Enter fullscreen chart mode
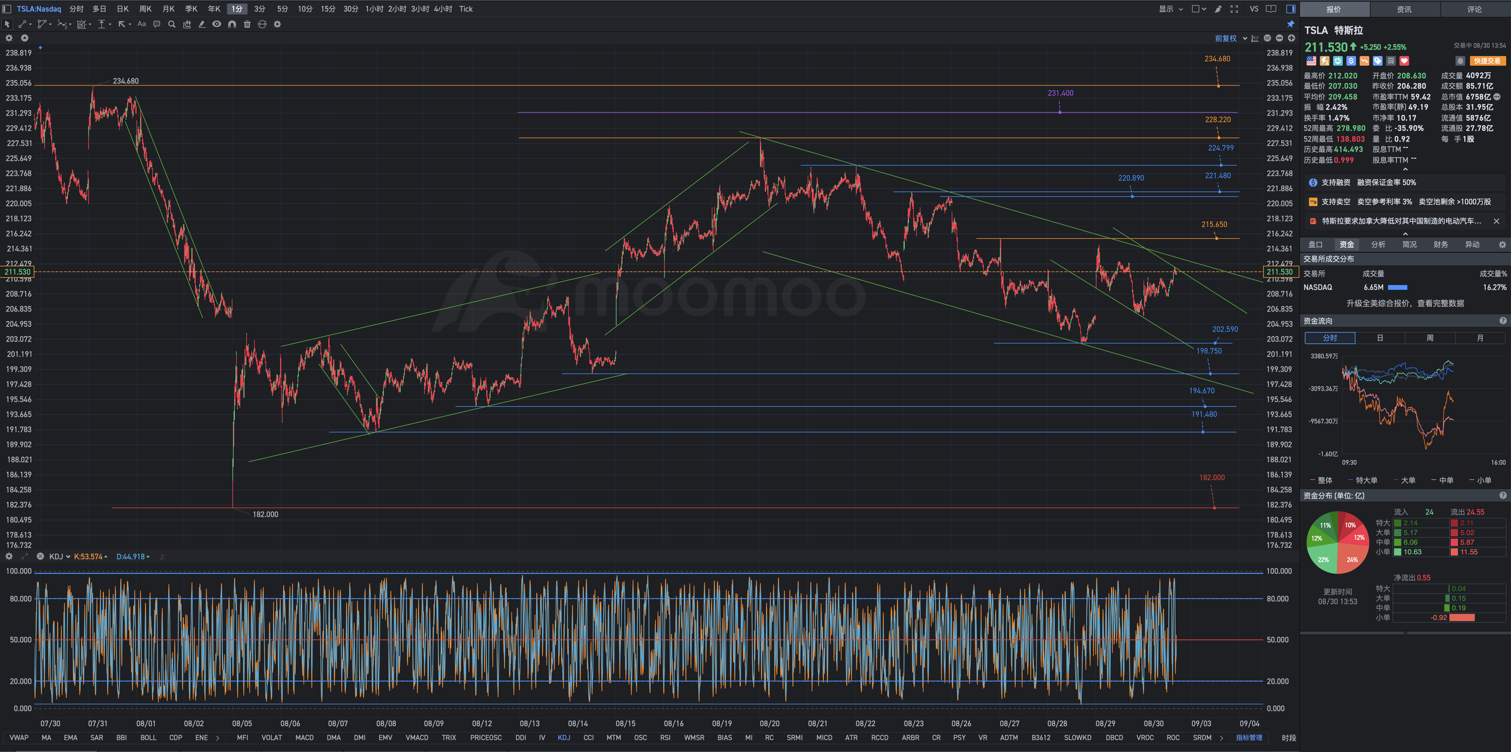This screenshot has height=752, width=1511. point(1234,9)
